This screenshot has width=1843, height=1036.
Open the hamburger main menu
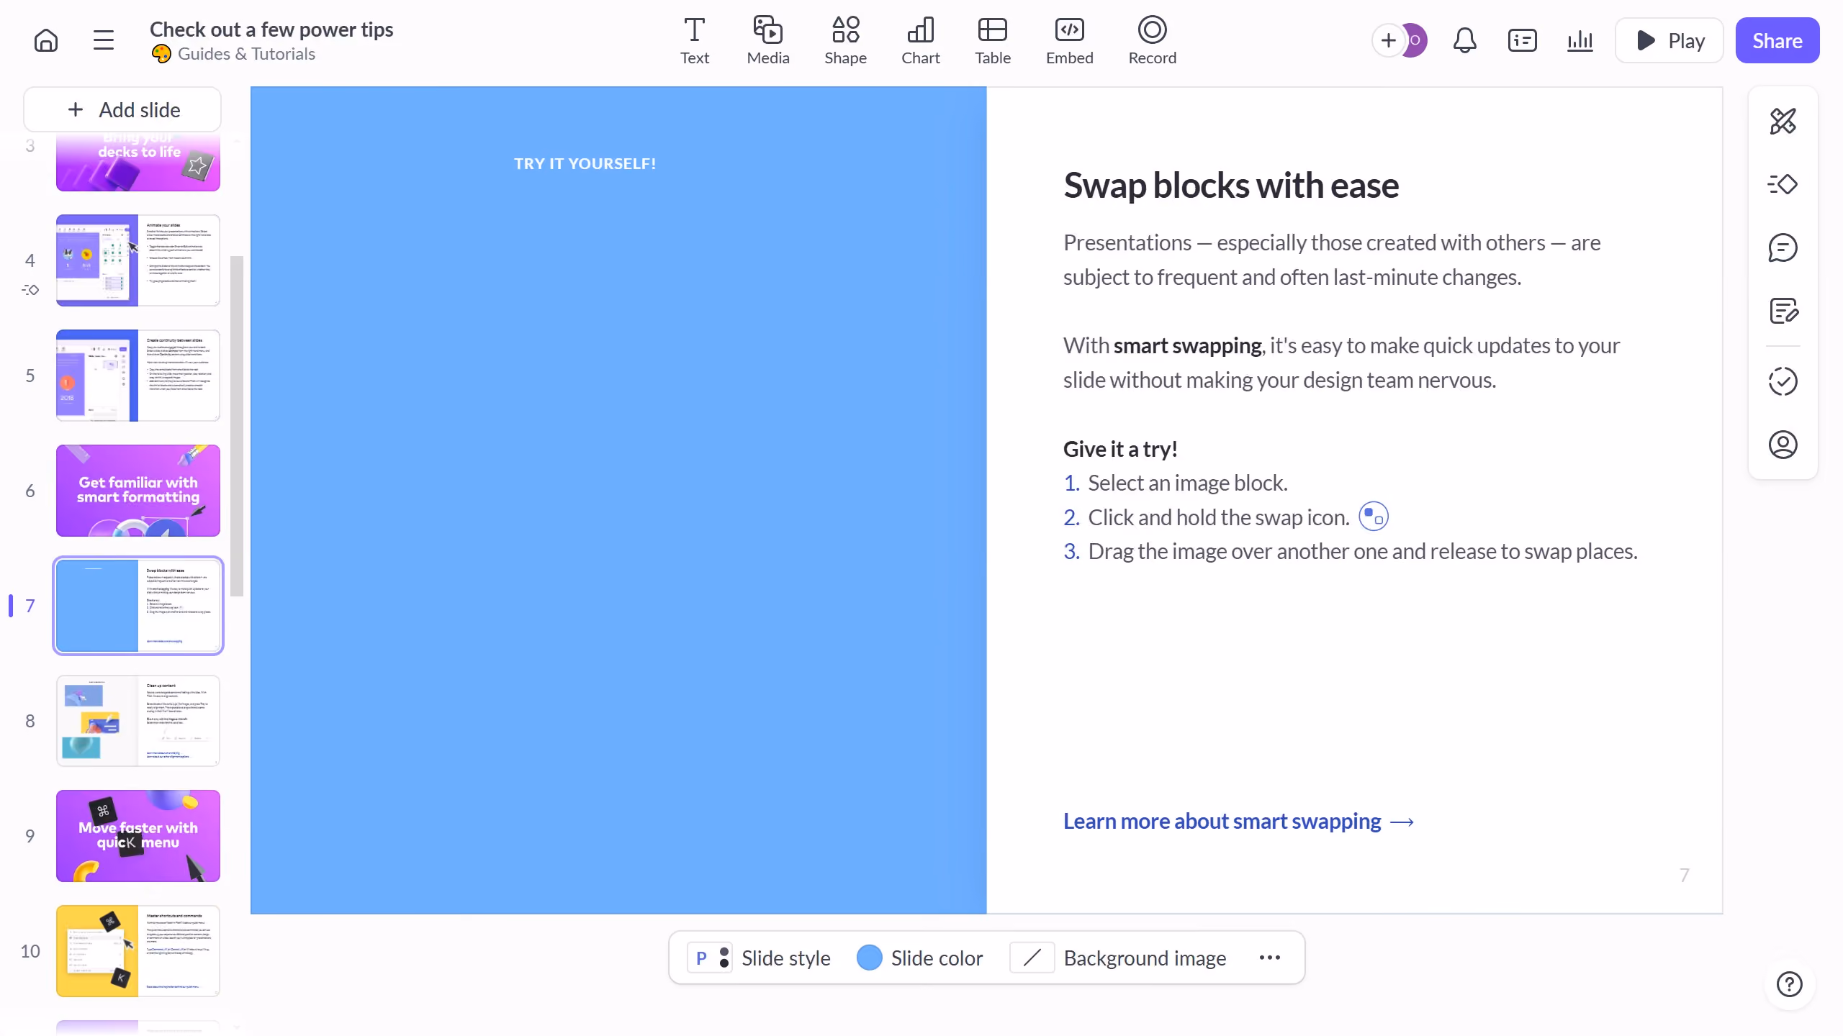tap(104, 40)
